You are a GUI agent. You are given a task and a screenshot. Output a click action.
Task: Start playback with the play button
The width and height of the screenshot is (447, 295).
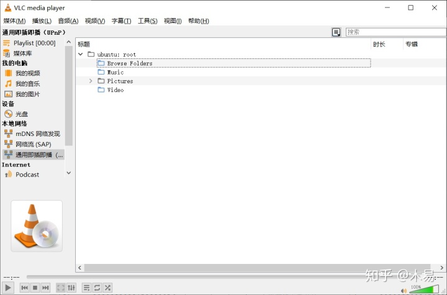8,288
